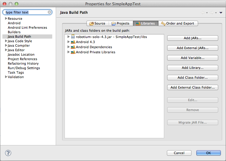Click the help question mark icon
The width and height of the screenshot is (226, 161).
click(8, 153)
